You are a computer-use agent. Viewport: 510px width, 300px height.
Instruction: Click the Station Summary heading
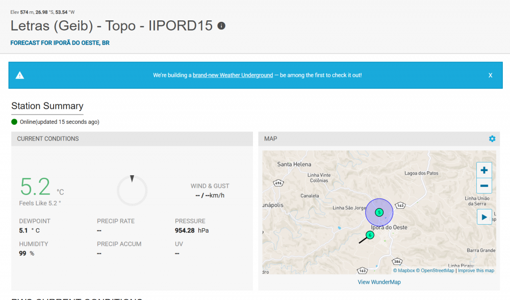47,106
